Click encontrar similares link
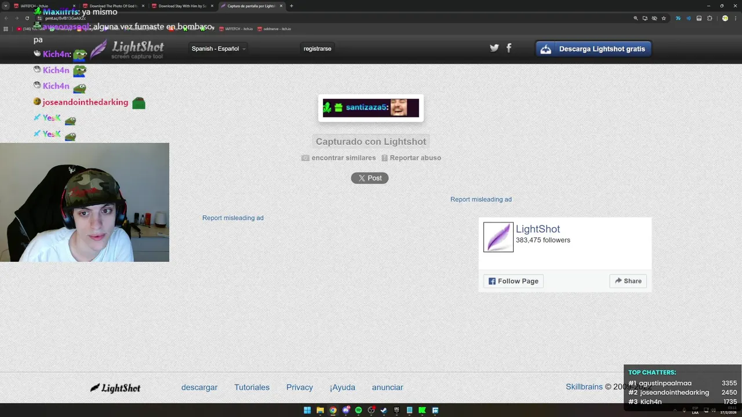Viewport: 742px width, 417px height. [x=339, y=158]
